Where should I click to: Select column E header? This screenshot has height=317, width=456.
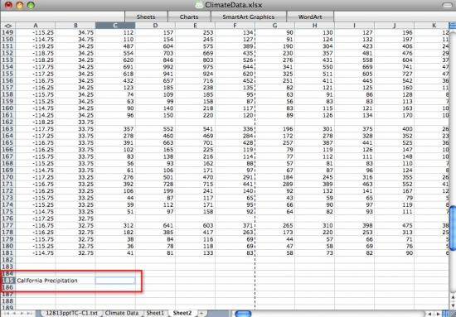[x=195, y=26]
